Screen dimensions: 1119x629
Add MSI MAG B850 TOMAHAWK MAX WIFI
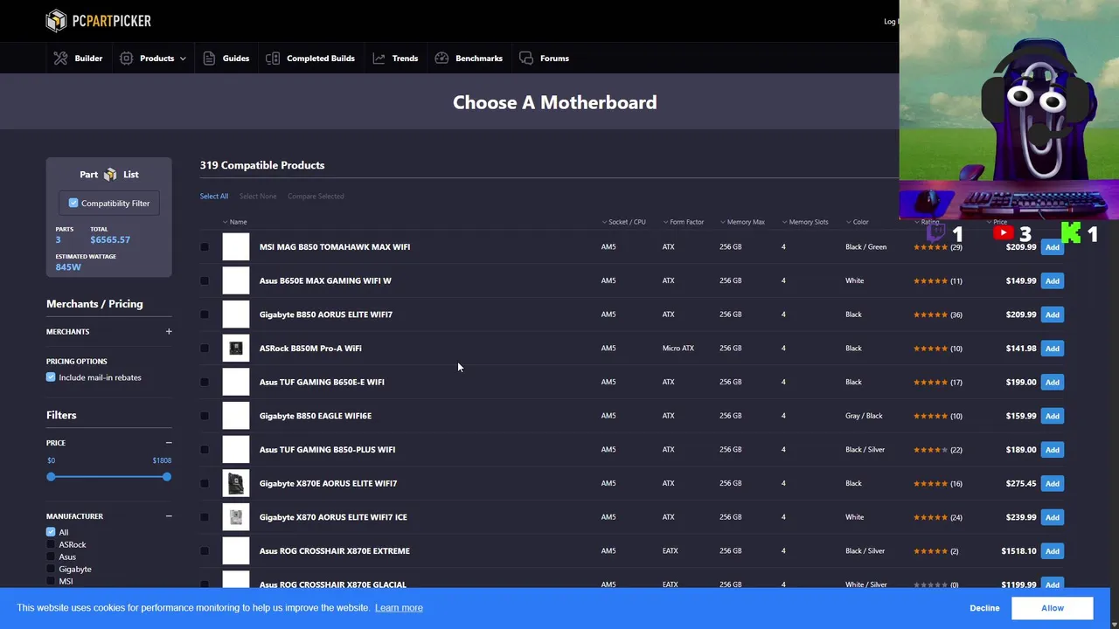click(1053, 247)
